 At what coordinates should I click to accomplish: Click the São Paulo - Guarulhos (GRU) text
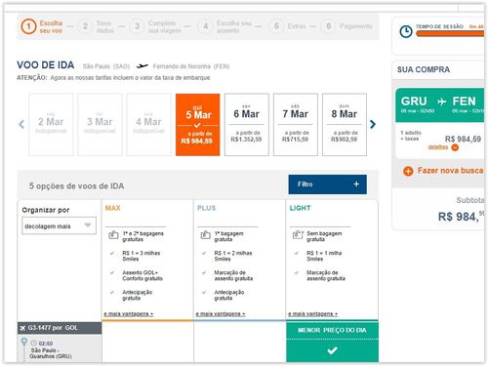tap(51, 353)
